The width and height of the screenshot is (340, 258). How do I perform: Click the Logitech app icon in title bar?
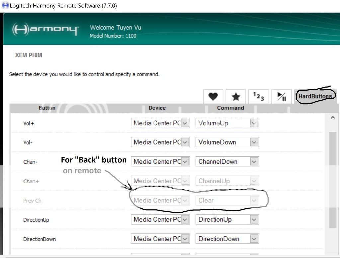5,6
